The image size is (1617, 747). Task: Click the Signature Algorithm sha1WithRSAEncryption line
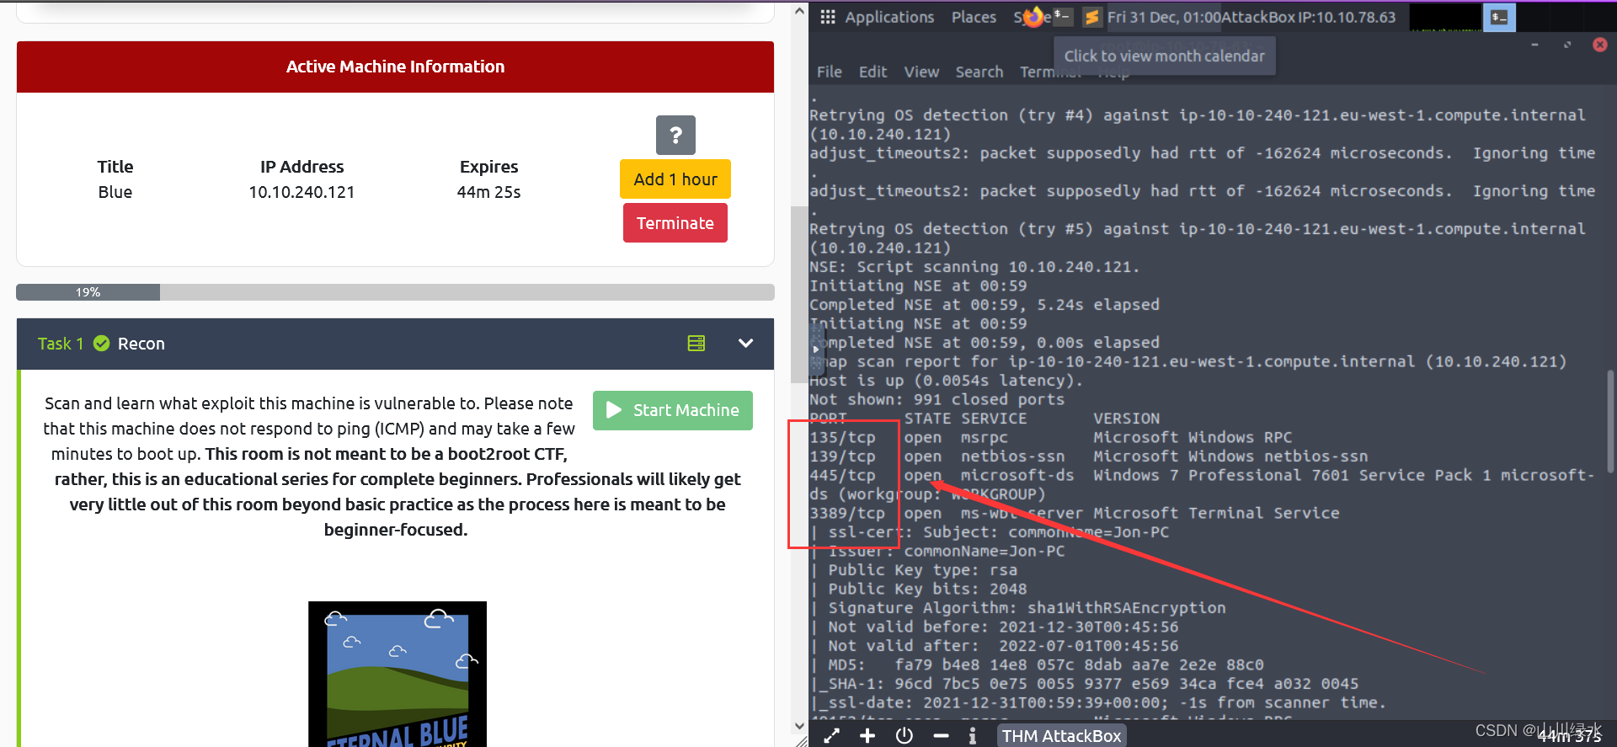pos(1017,608)
